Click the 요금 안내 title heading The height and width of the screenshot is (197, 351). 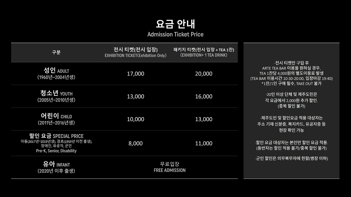coord(175,24)
